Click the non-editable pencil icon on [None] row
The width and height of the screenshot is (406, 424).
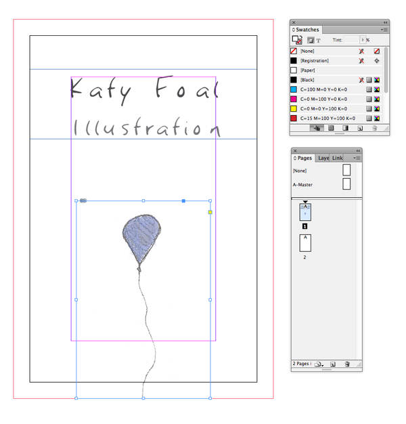pyautogui.click(x=361, y=51)
